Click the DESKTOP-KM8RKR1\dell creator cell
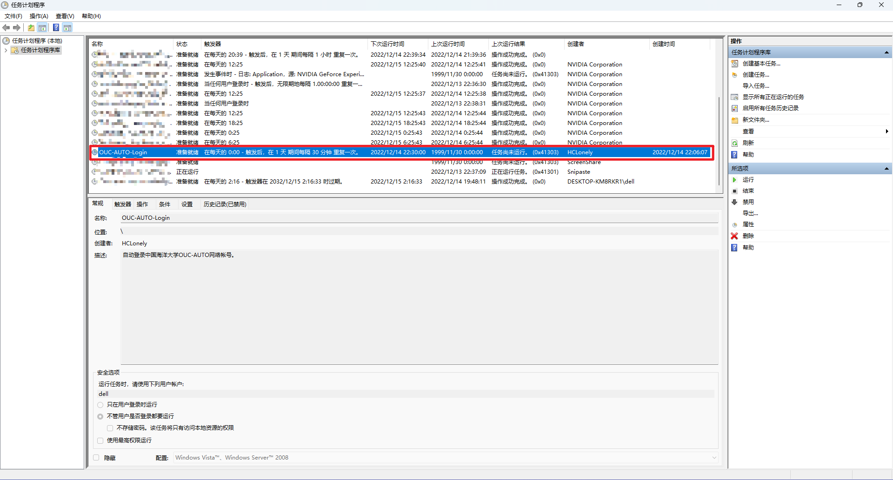 [x=601, y=182]
